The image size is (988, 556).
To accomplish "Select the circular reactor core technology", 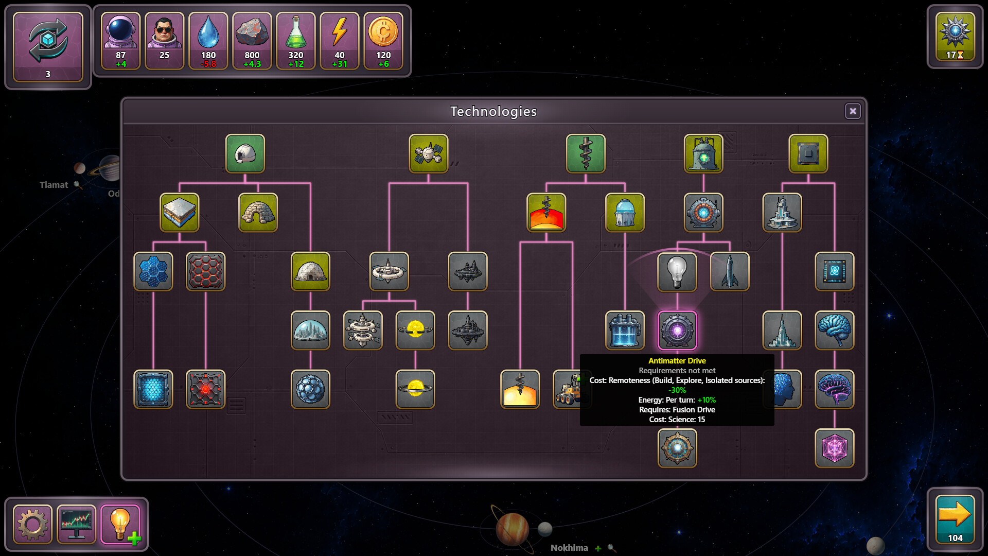I will (x=703, y=213).
